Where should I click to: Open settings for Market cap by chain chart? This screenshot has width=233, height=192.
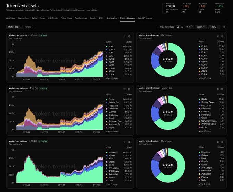pyautogui.click(x=129, y=142)
